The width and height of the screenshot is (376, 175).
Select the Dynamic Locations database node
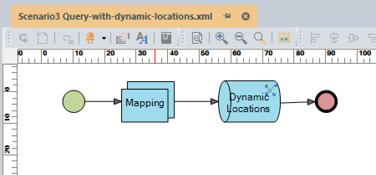249,101
